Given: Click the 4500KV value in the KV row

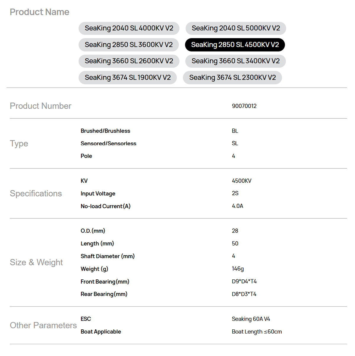Looking at the screenshot, I should pos(241,181).
